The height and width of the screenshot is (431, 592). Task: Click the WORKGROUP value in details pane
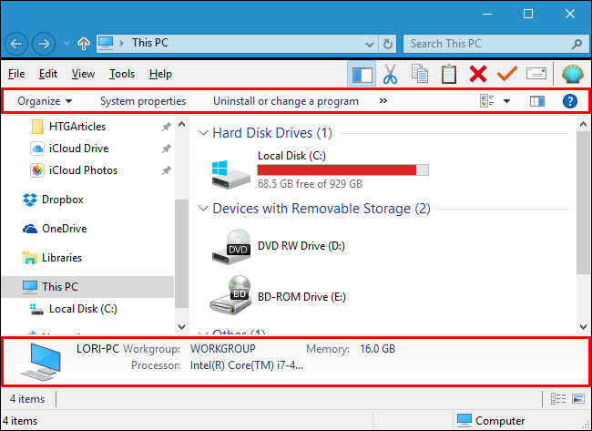click(223, 349)
